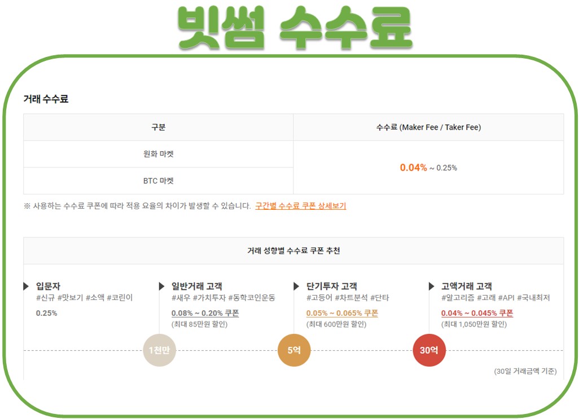The width and height of the screenshot is (579, 419).
Task: Click the 1천만 circle marker
Action: pos(160,350)
